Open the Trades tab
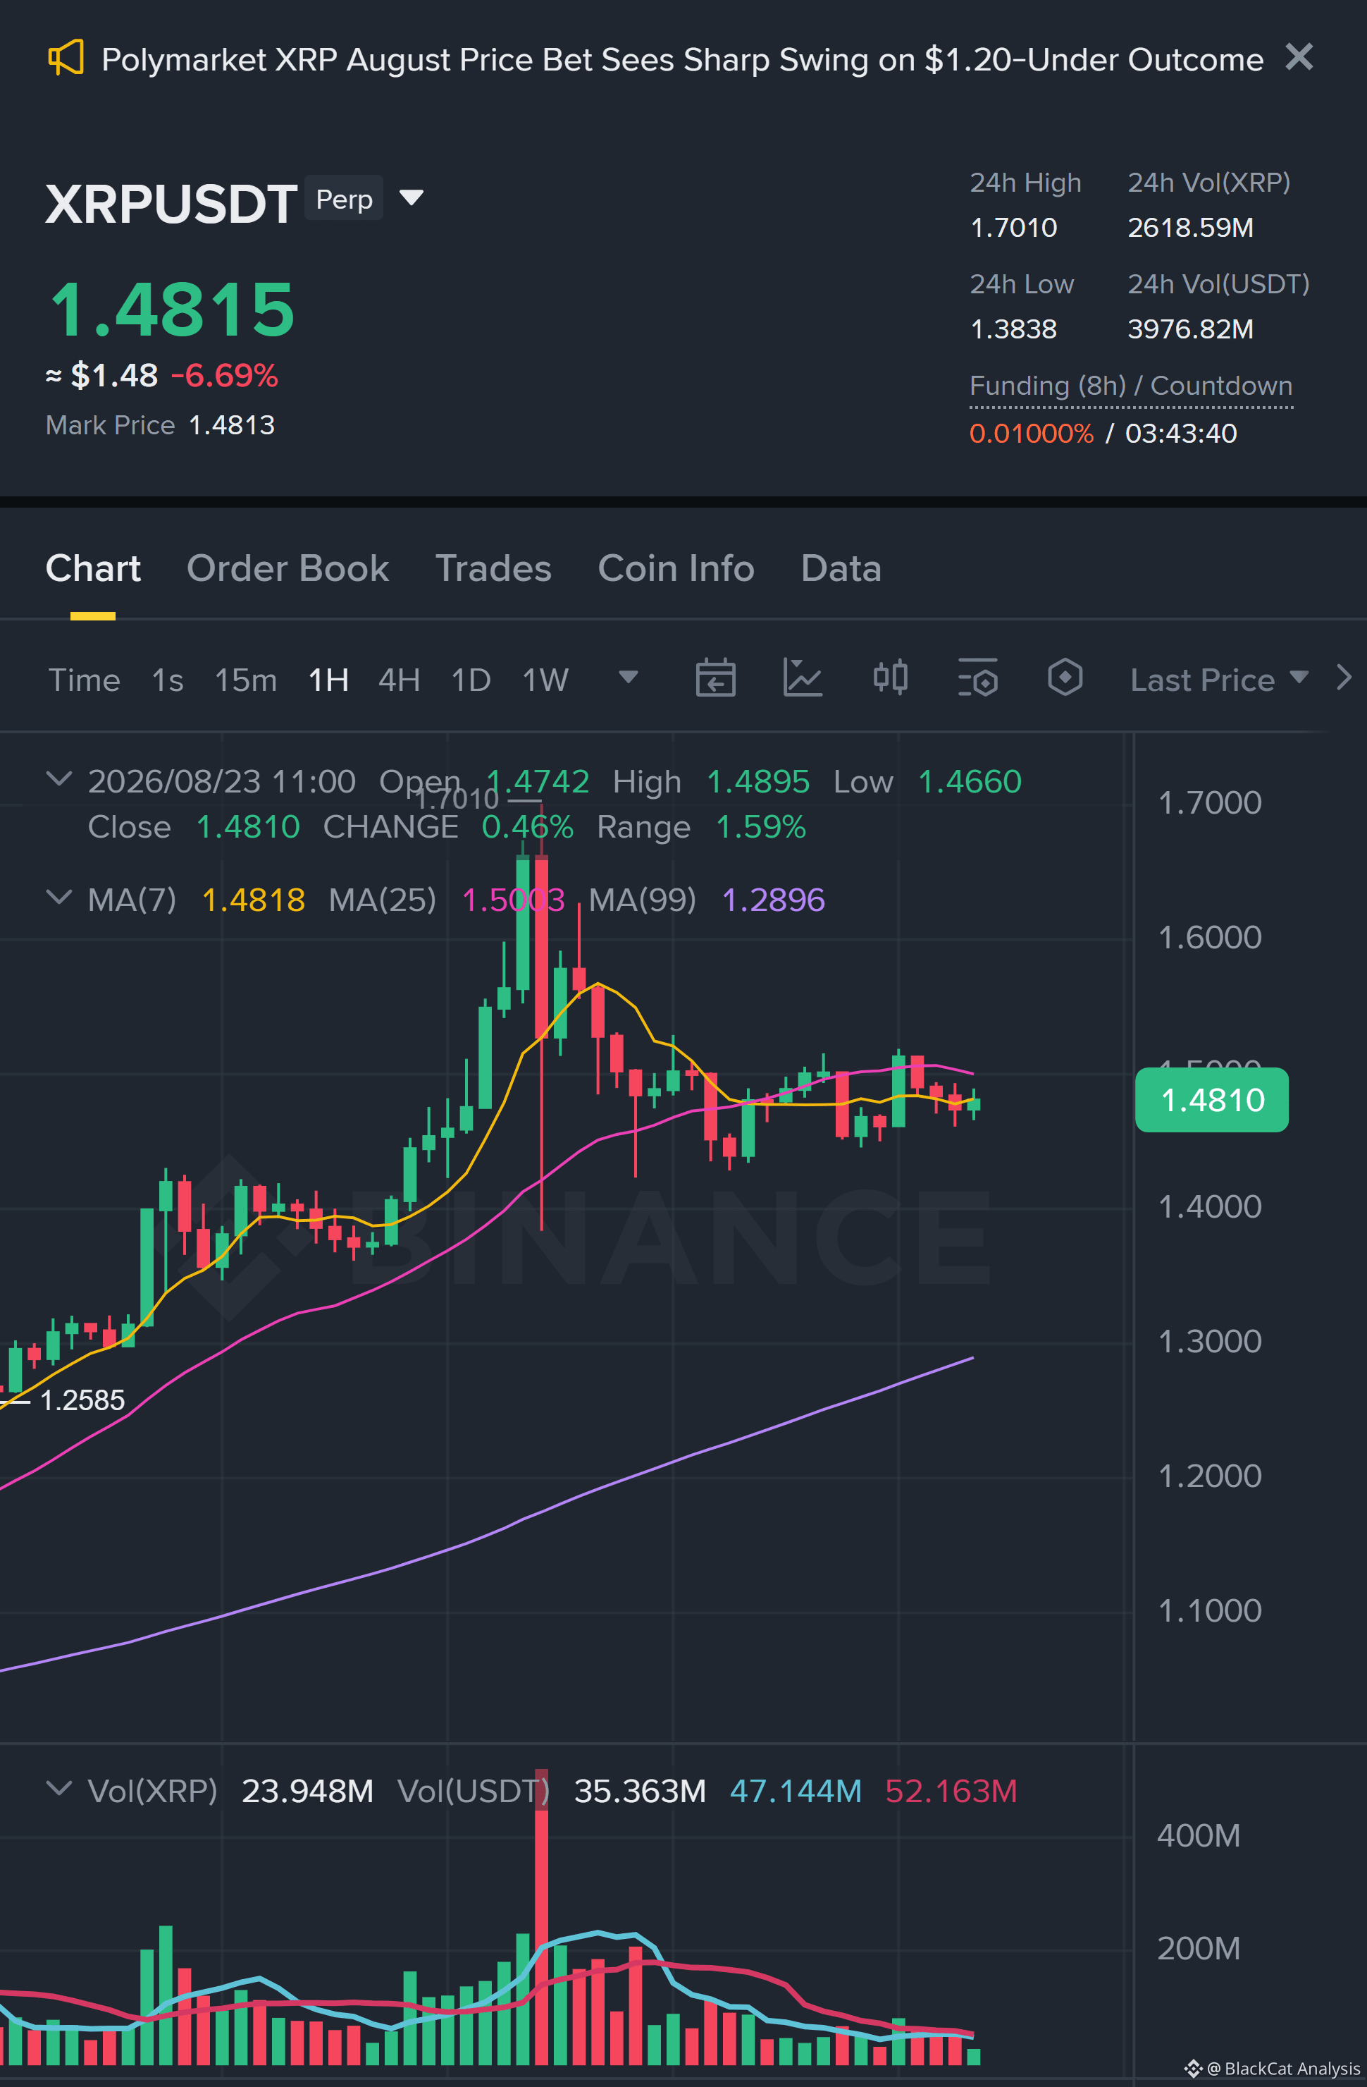 coord(493,568)
